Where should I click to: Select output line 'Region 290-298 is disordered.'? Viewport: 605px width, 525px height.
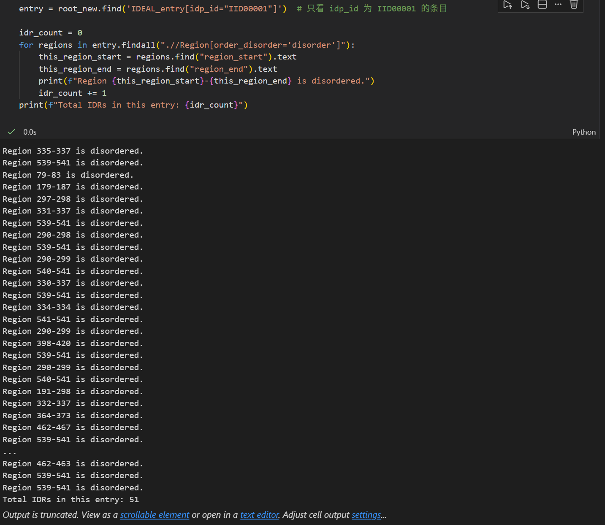point(73,235)
